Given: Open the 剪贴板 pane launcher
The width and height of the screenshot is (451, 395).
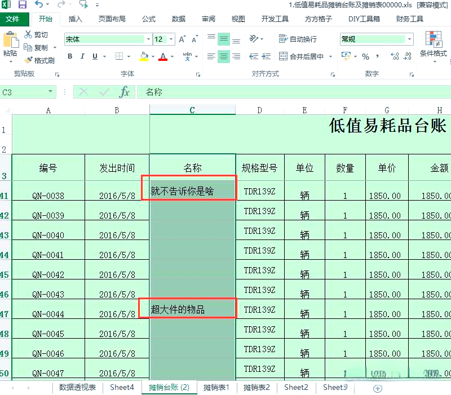Looking at the screenshot, I should tap(57, 74).
